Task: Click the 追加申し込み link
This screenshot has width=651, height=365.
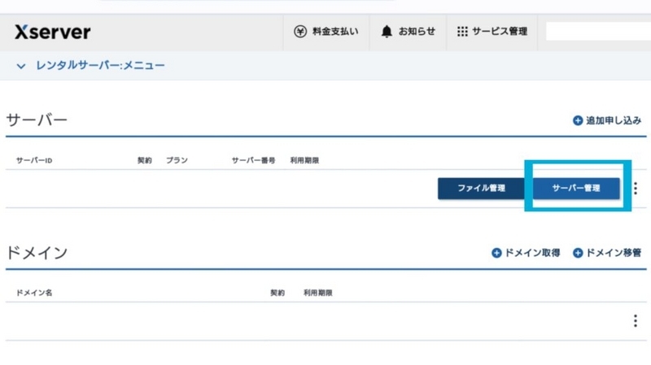Action: [614, 120]
